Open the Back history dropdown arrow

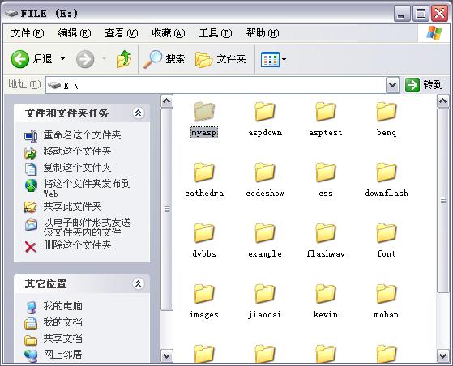(x=62, y=59)
